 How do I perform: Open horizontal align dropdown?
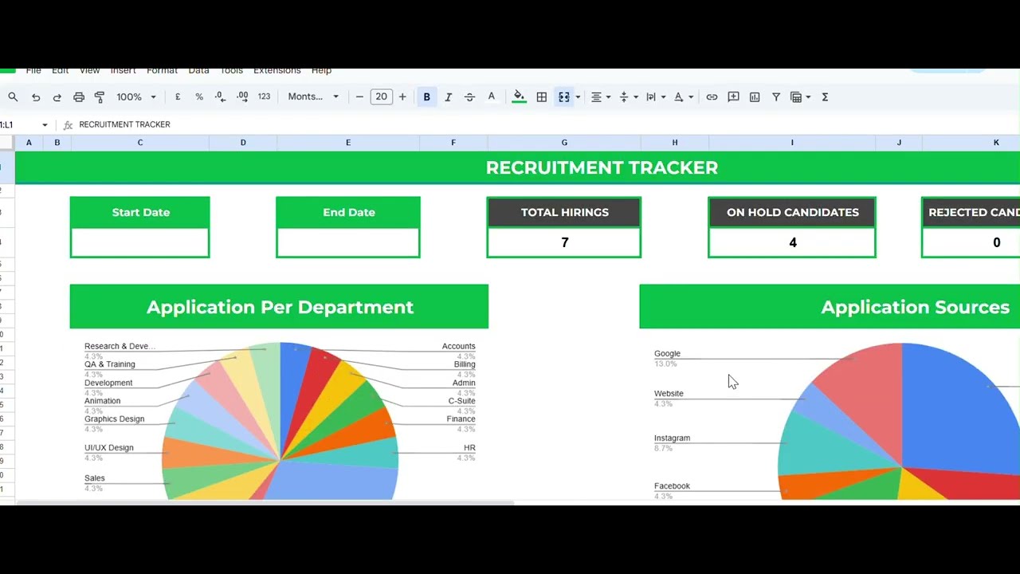pyautogui.click(x=600, y=97)
